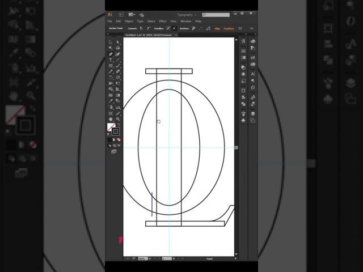Set paint to None button
The width and height of the screenshot is (363, 272).
click(119, 140)
